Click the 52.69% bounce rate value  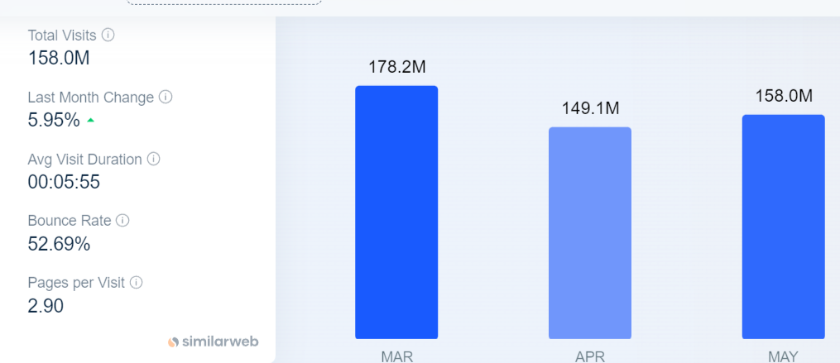59,244
